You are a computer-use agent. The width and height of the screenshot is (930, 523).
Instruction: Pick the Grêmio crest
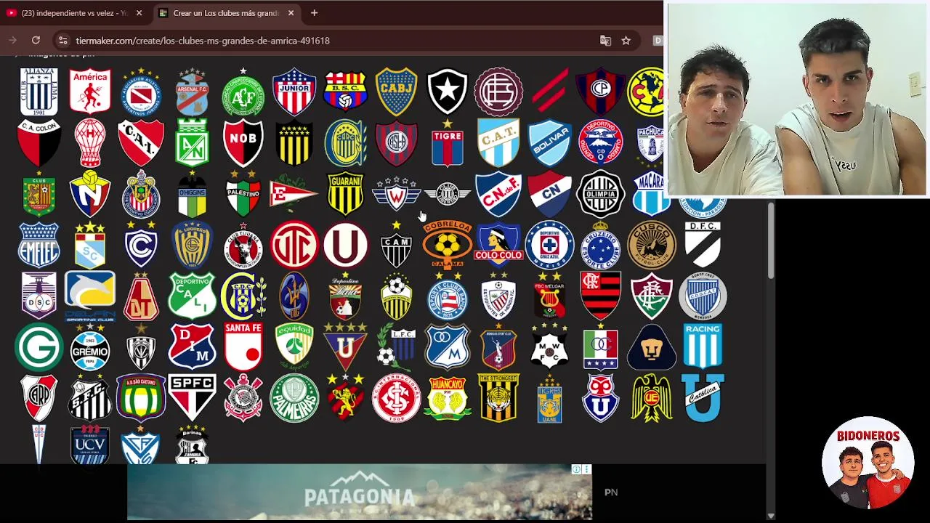tap(90, 347)
